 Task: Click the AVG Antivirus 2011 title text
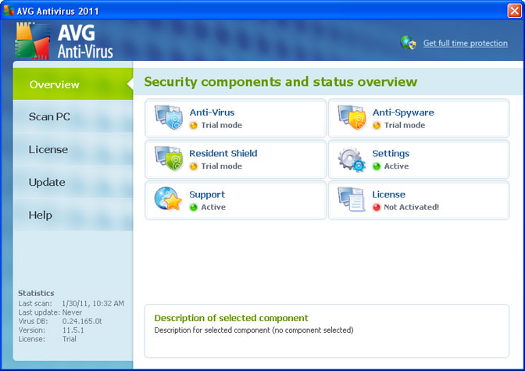pos(58,12)
